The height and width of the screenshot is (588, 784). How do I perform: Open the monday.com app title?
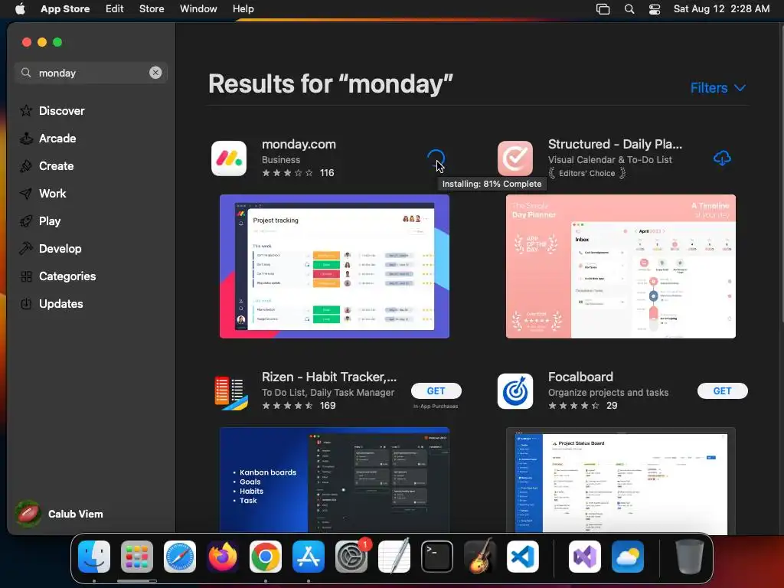point(299,144)
